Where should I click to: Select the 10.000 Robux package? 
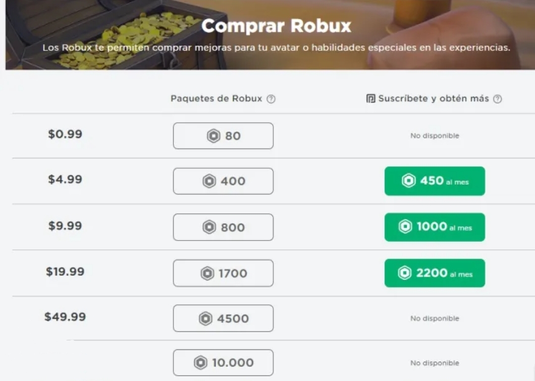click(223, 363)
